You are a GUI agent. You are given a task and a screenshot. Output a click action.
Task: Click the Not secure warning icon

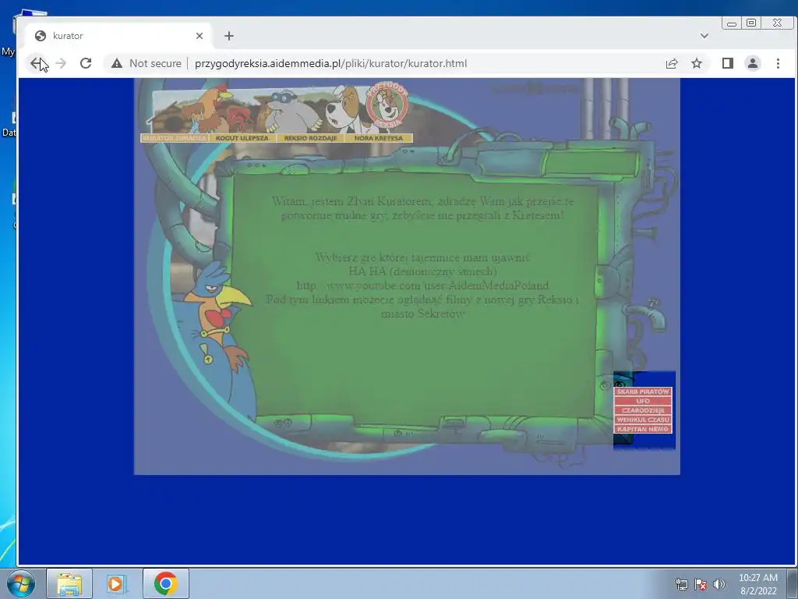pyautogui.click(x=117, y=64)
